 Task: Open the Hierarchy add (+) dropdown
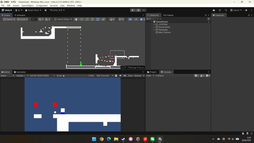(149, 19)
